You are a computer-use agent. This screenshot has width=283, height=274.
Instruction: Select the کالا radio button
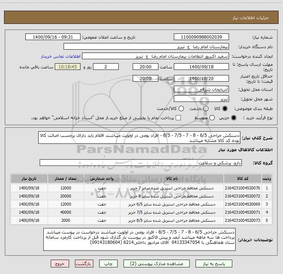coord(225,108)
